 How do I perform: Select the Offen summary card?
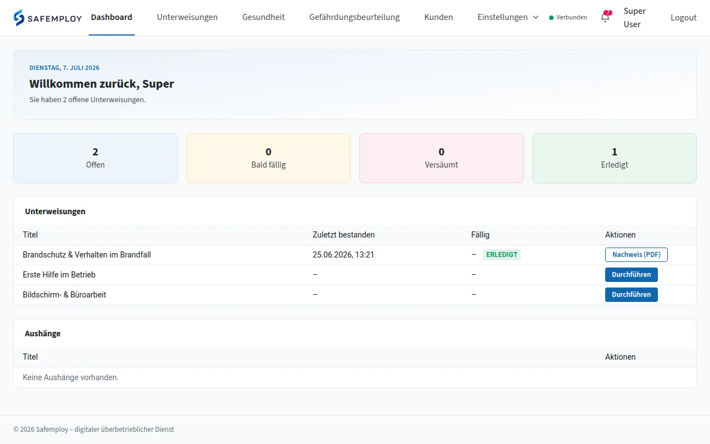tap(95, 158)
